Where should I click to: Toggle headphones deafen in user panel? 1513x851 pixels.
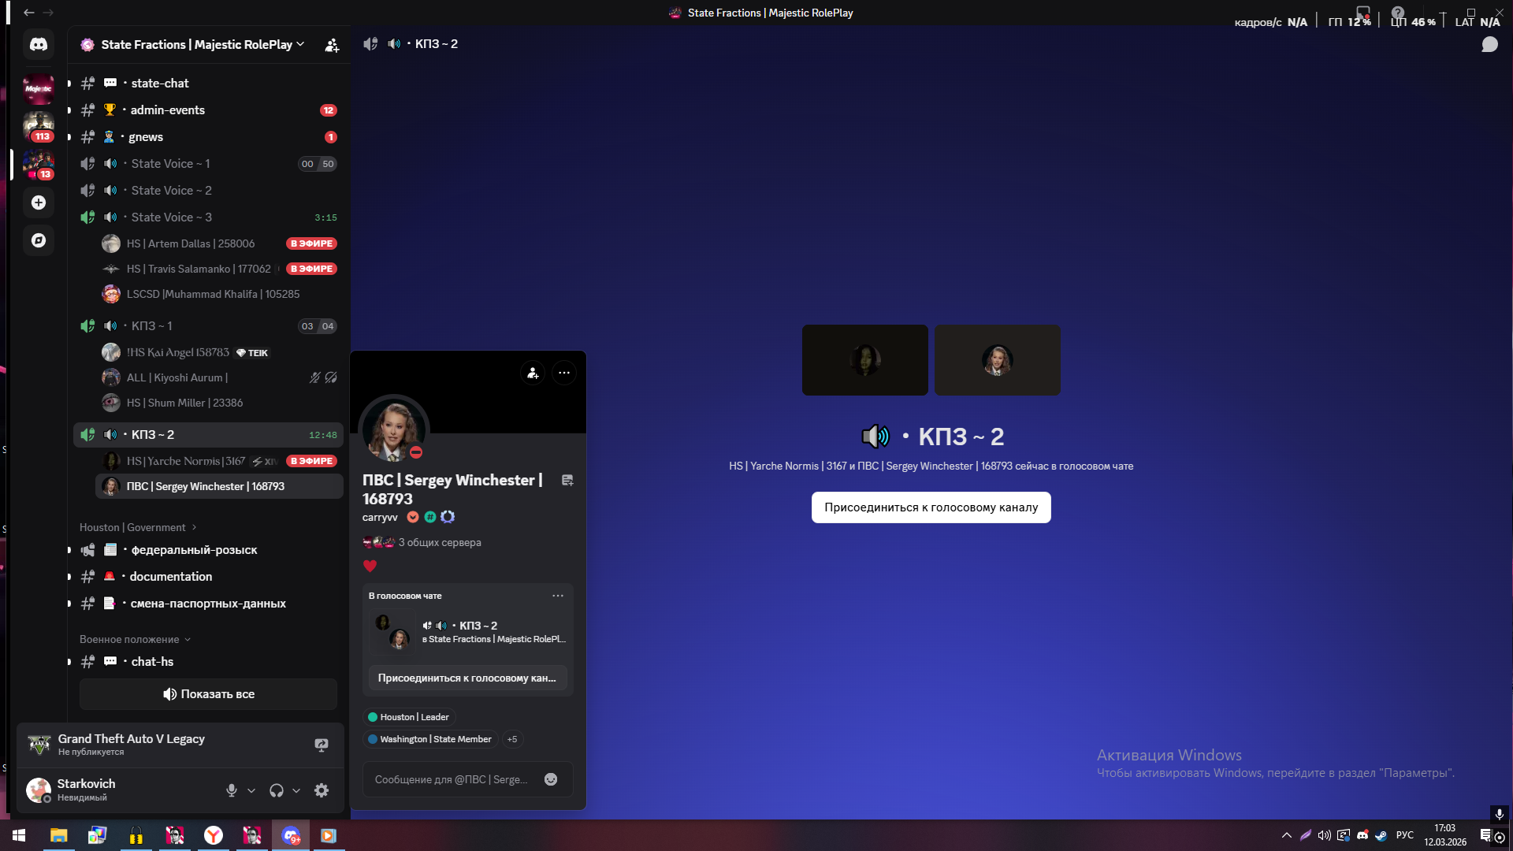(277, 790)
